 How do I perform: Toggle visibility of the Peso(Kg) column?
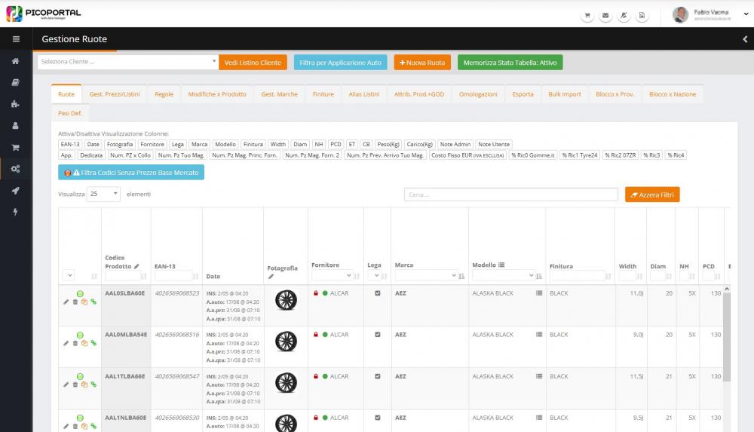(388, 144)
